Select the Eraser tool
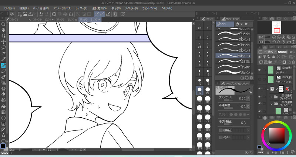This screenshot has width=296, height=157. pyautogui.click(x=3, y=95)
